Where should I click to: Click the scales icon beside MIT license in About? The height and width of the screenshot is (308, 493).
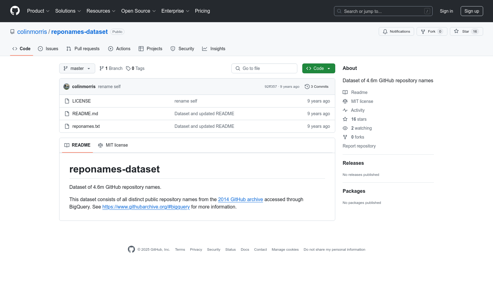click(x=345, y=101)
